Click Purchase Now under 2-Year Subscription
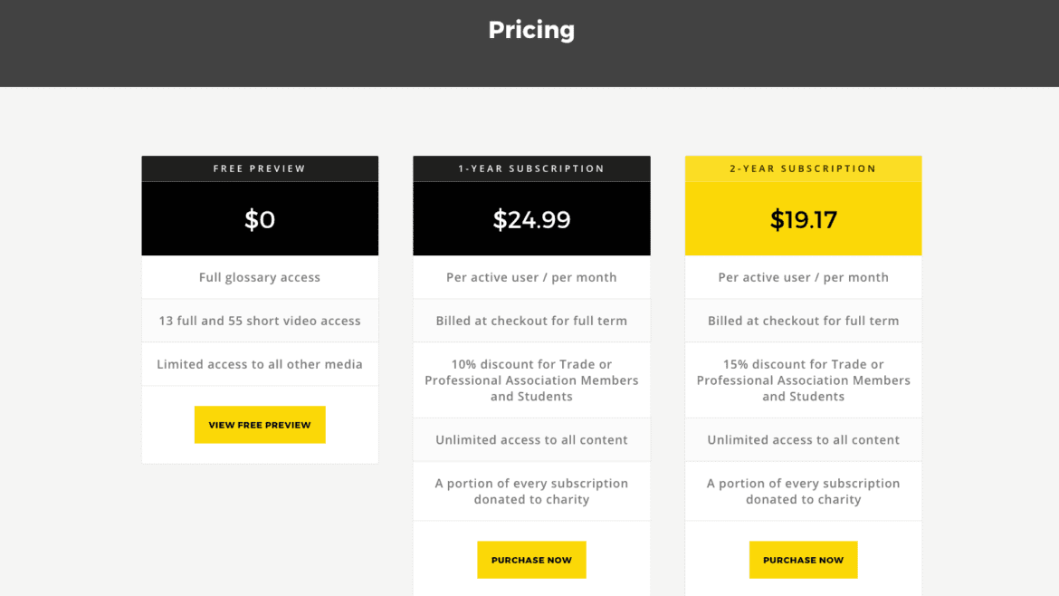 [803, 560]
